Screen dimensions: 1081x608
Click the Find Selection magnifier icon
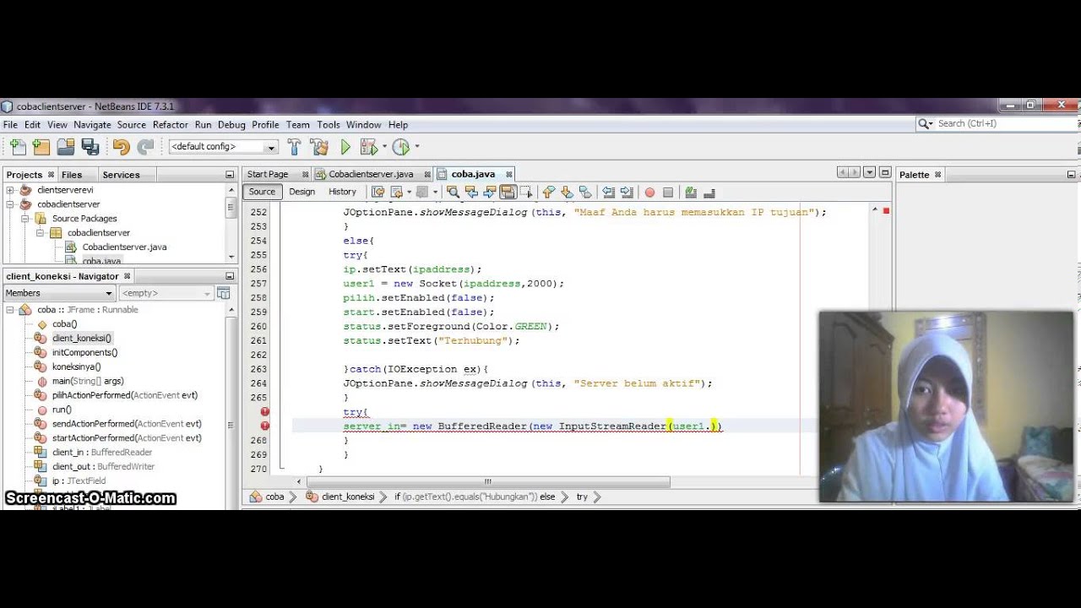point(453,193)
